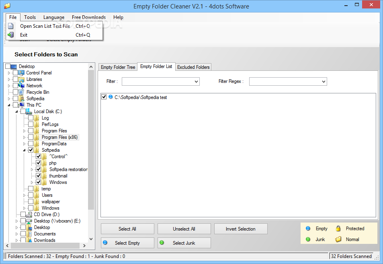
Task: Collapse the Softpedia folder under Local Disk
Action: pos(24,150)
